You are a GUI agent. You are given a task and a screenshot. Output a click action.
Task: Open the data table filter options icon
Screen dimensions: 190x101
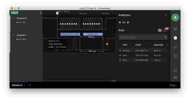(166, 37)
